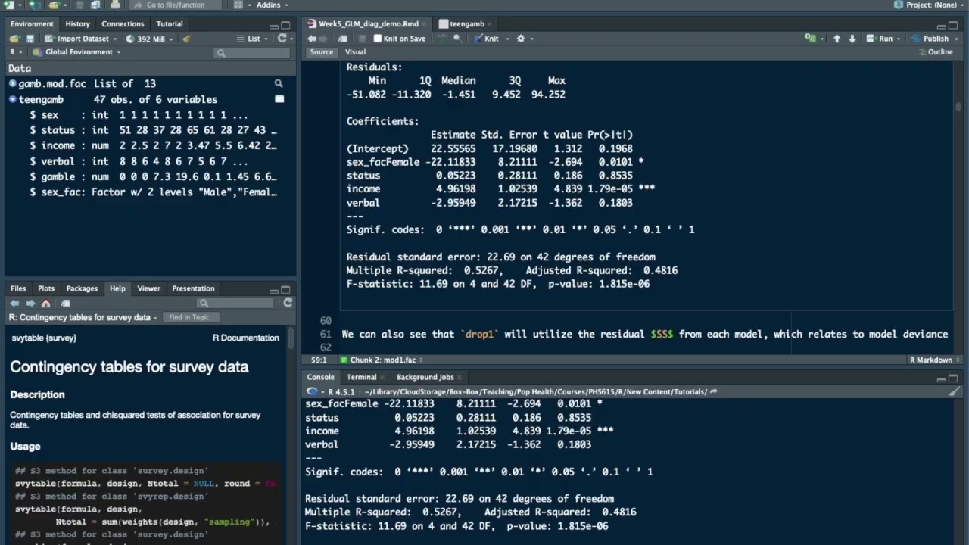Viewport: 969px width, 545px height.
Task: Toggle the document Outline
Action: click(x=935, y=52)
